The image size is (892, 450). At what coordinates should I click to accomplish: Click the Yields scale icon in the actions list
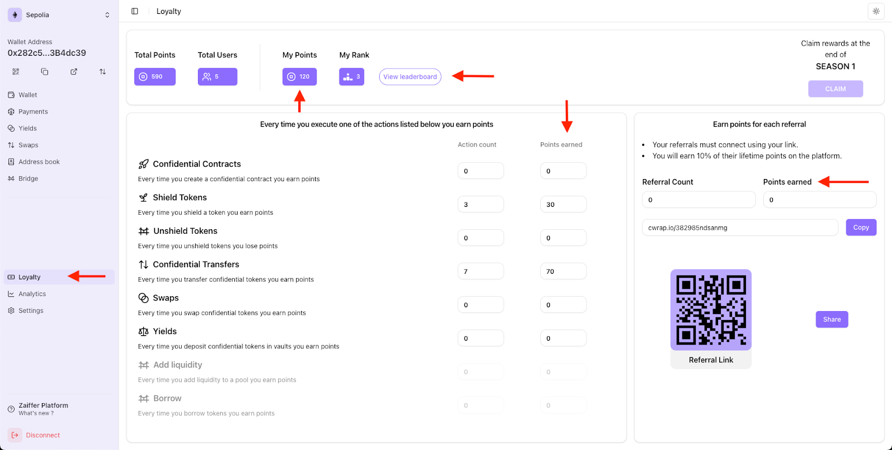(x=143, y=331)
